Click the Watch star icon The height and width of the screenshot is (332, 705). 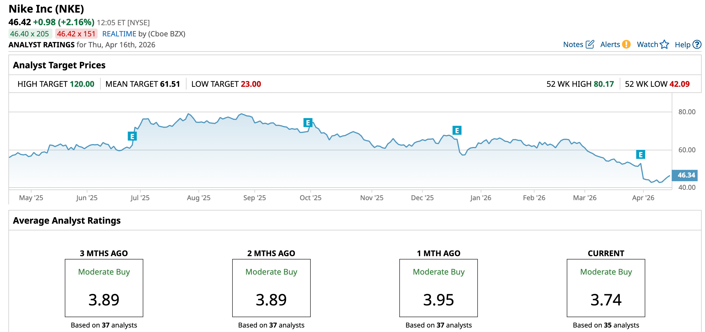(x=664, y=45)
